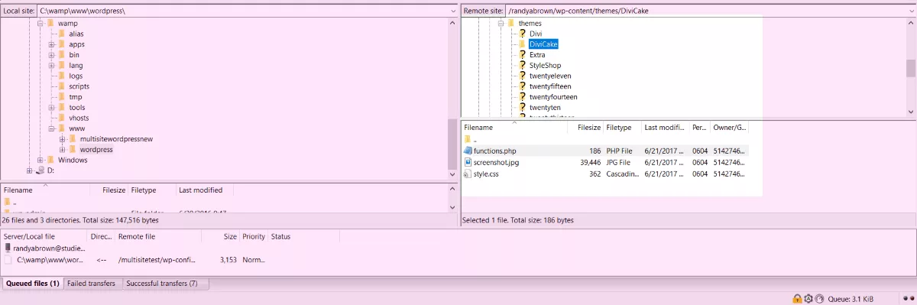Switch to the Queued files tab
The image size is (917, 305).
click(32, 284)
